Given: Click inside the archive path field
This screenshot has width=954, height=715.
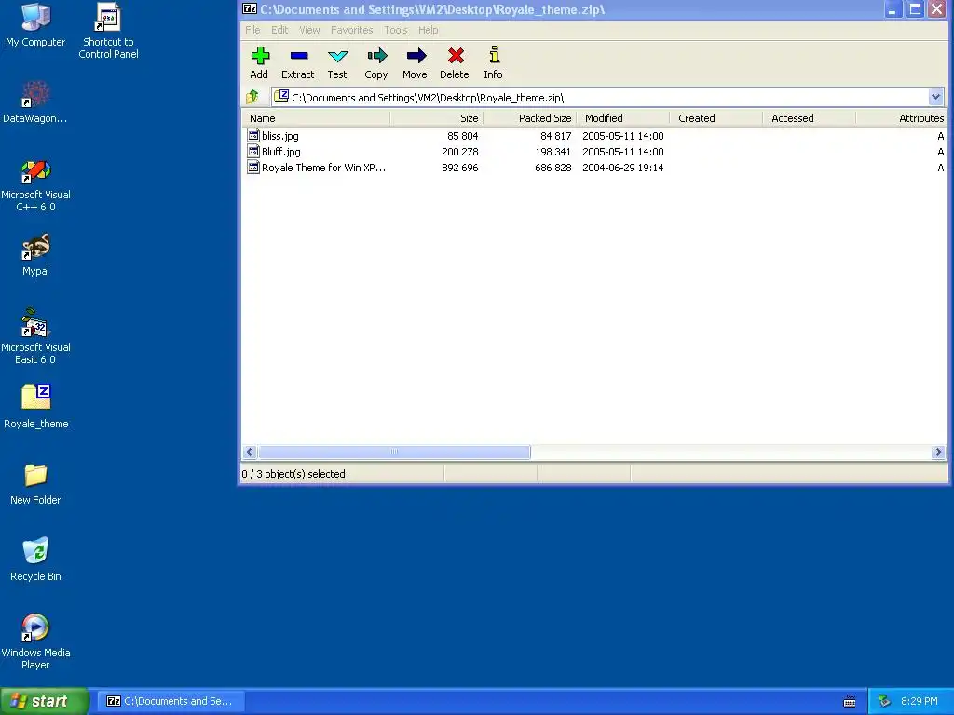Looking at the screenshot, I should (601, 97).
